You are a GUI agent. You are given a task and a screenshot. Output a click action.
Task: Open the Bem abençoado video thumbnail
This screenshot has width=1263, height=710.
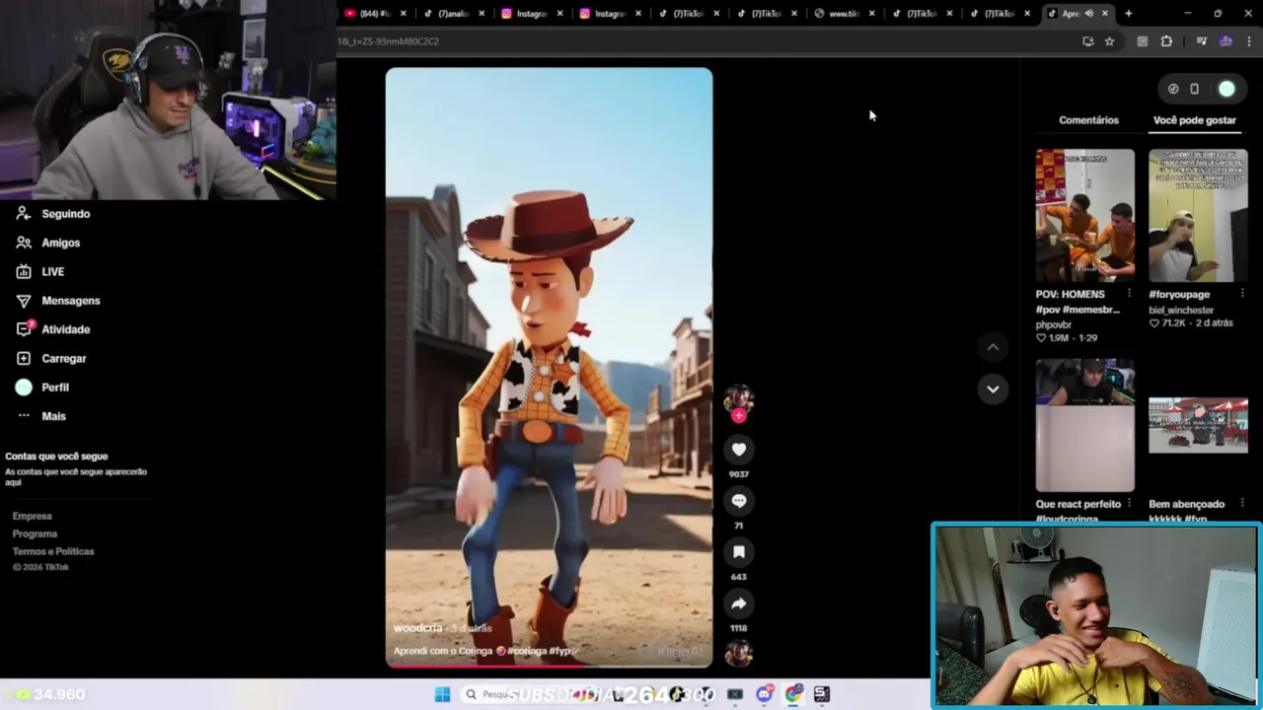pos(1198,425)
